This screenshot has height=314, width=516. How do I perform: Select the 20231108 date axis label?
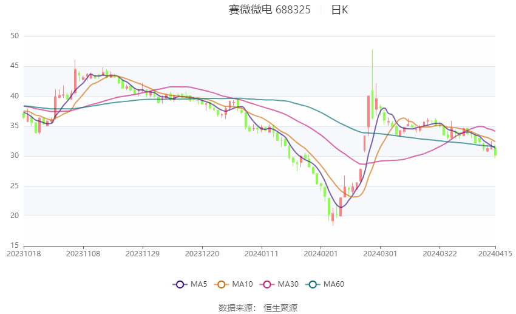(83, 254)
